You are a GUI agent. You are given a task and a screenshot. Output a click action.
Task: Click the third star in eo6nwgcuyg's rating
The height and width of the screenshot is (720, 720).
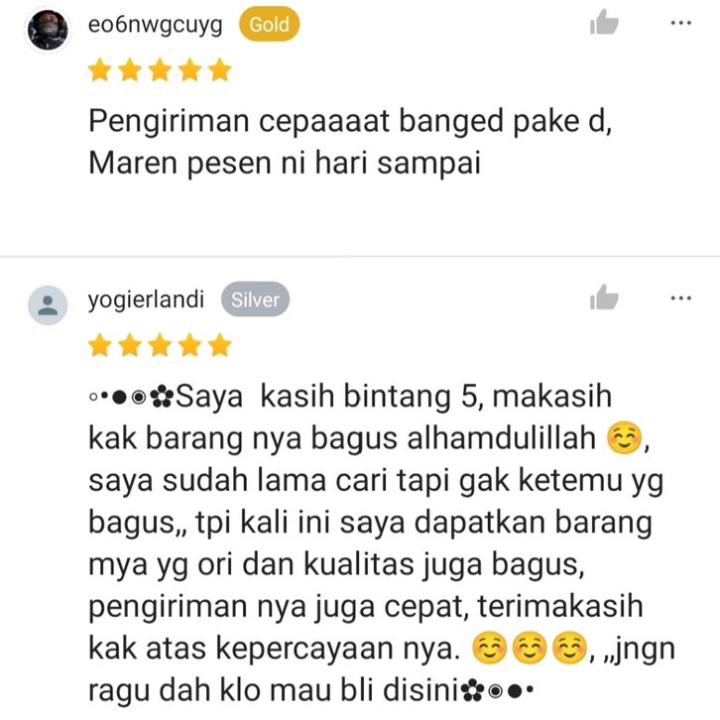tap(160, 69)
